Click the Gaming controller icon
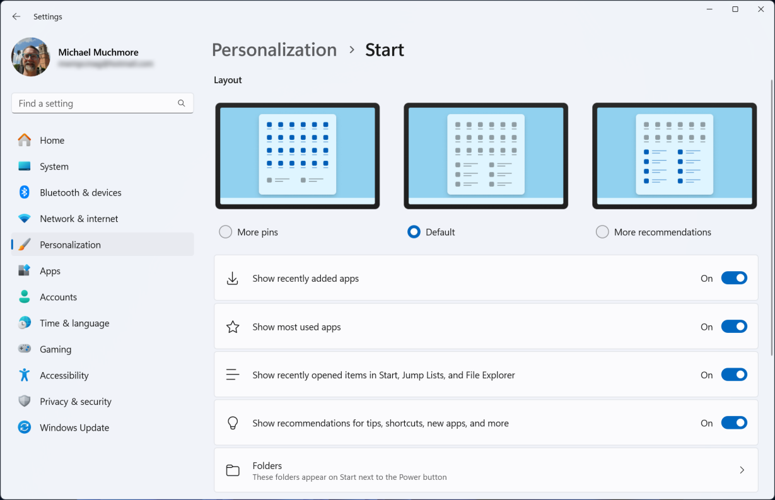775x500 pixels. click(x=25, y=349)
